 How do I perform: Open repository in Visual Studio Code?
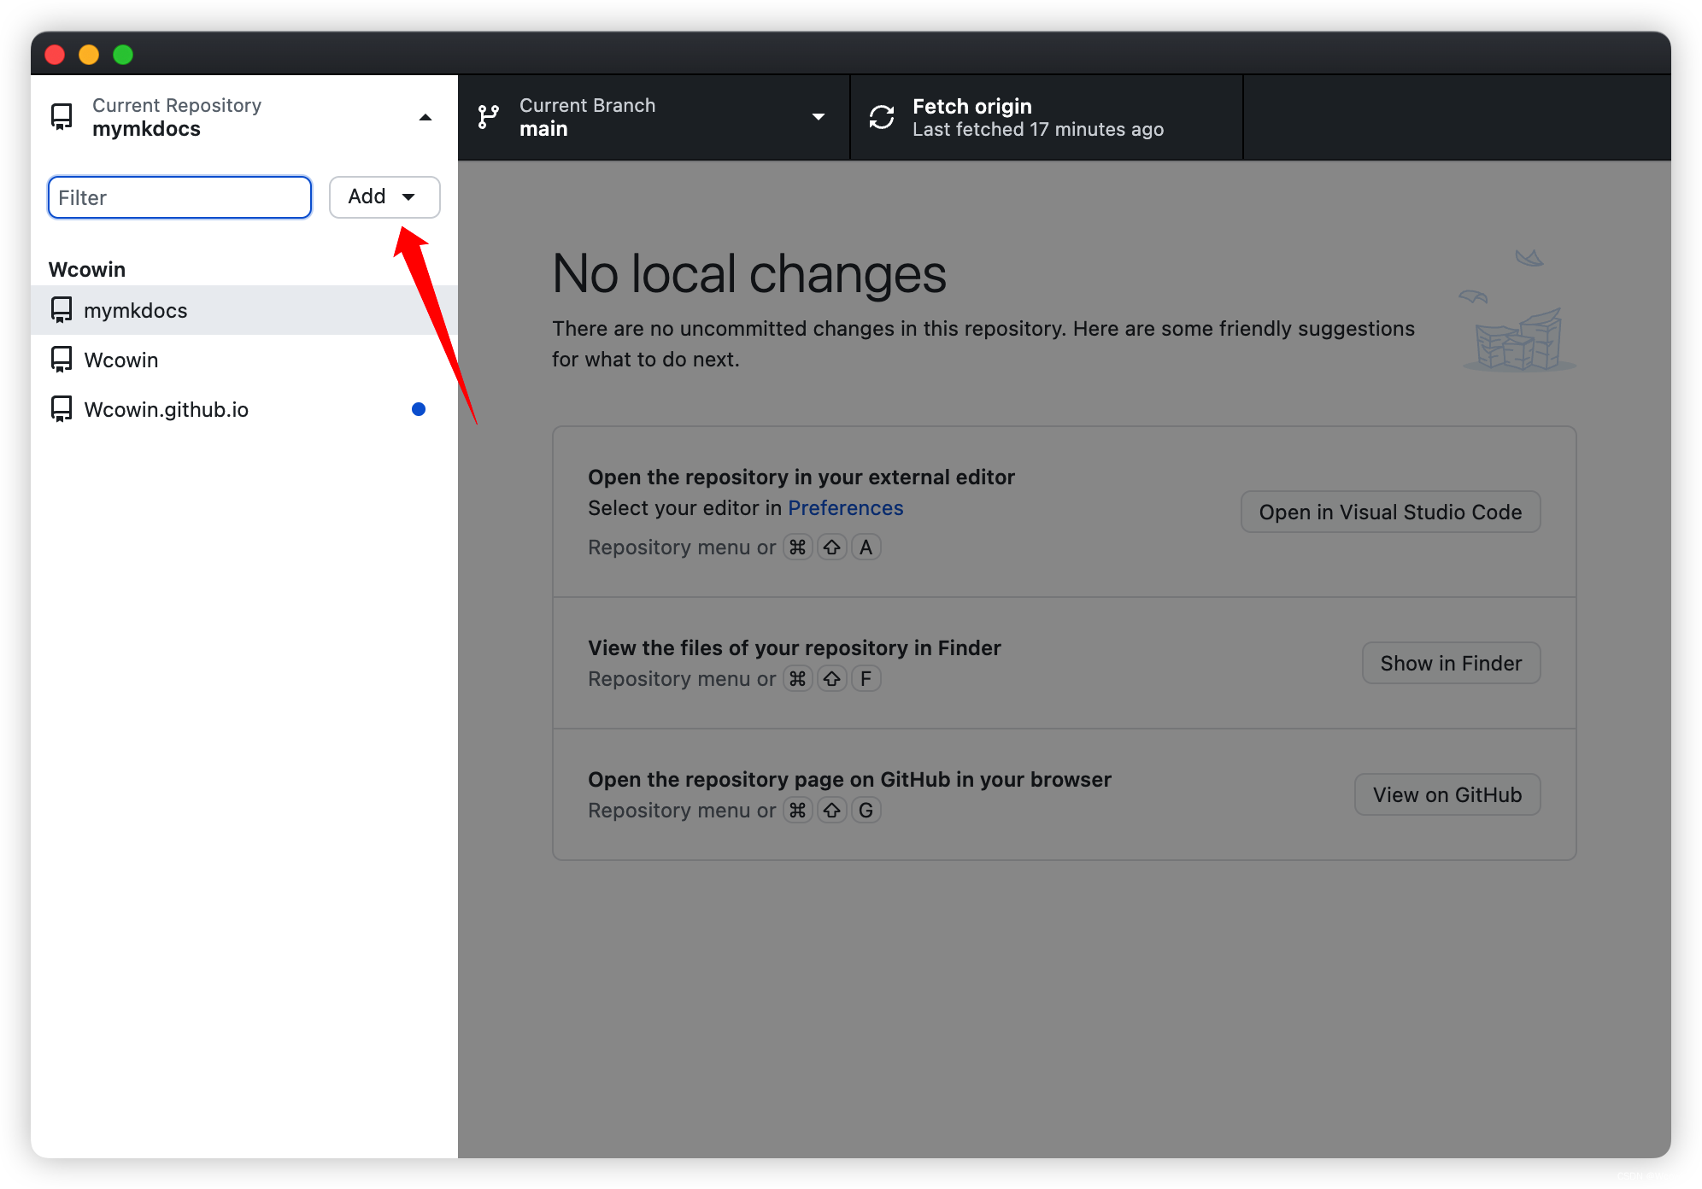tap(1390, 512)
